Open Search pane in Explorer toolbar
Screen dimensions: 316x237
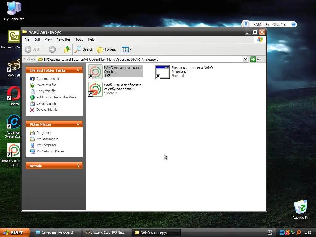84,49
